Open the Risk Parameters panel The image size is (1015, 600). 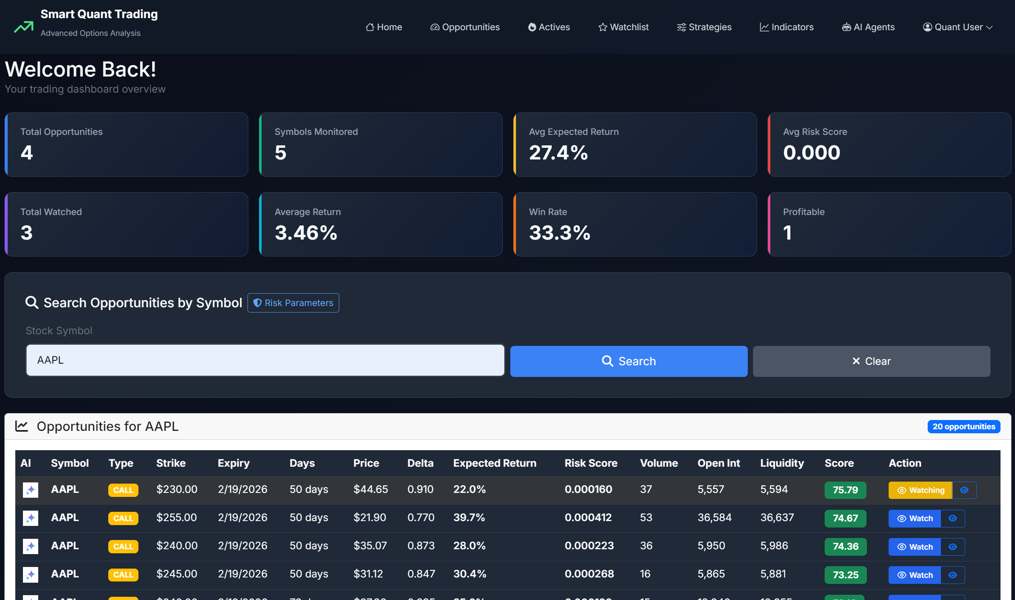click(x=293, y=303)
